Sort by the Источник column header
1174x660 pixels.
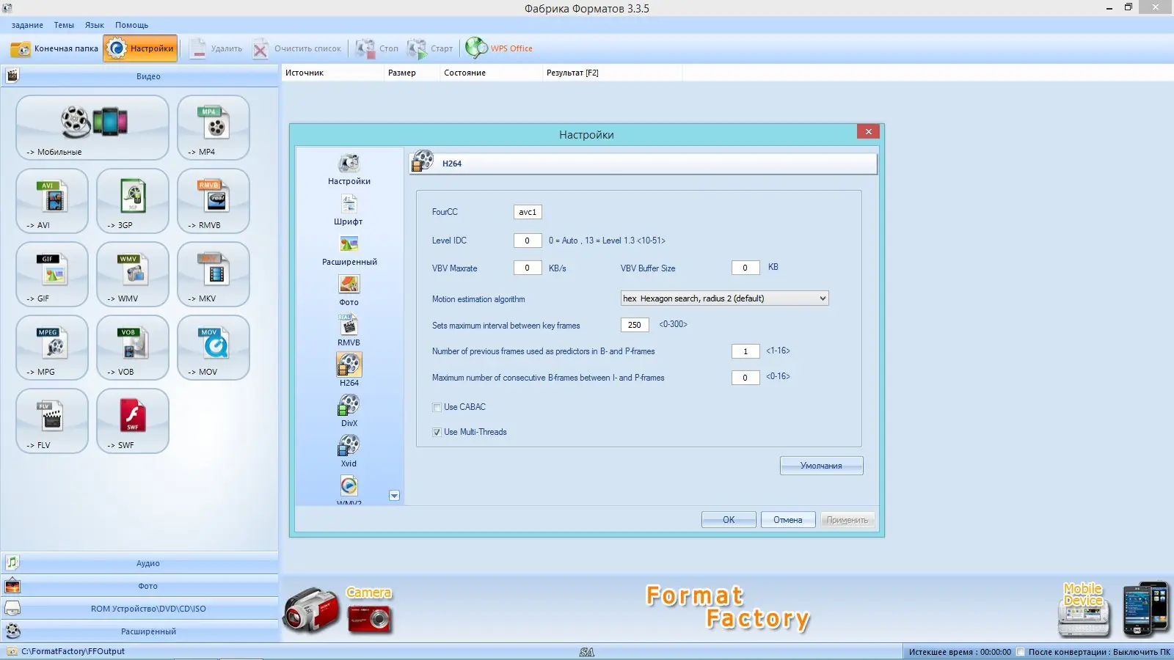(x=332, y=73)
